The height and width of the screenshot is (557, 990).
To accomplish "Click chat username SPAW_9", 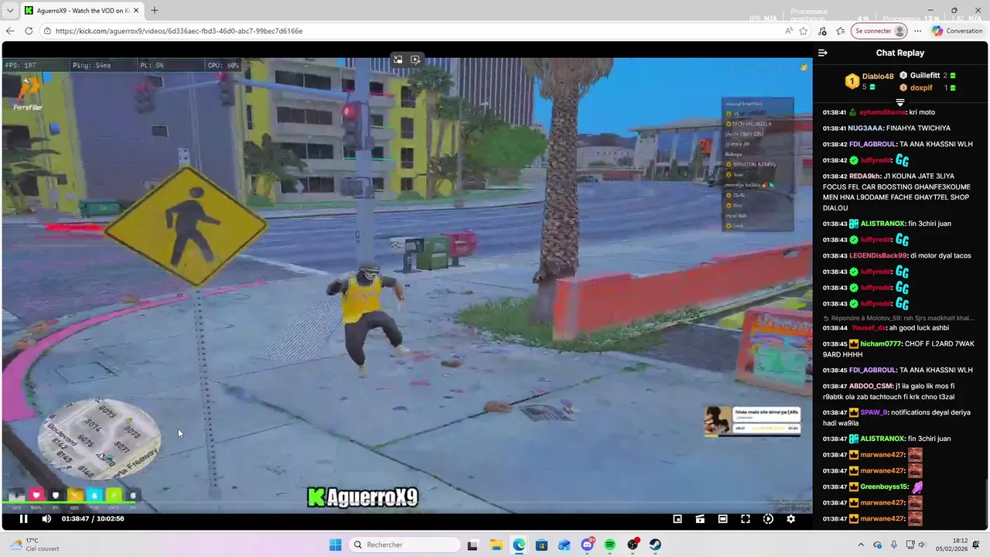I will (x=874, y=413).
